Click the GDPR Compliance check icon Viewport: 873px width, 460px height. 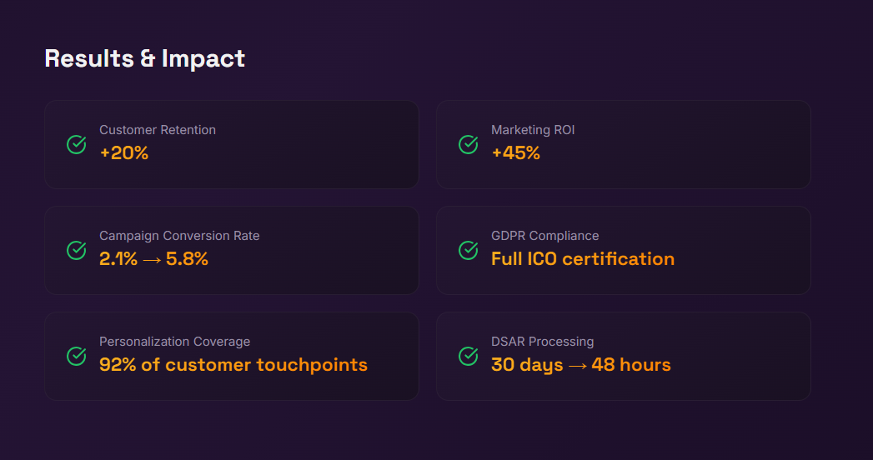point(468,250)
